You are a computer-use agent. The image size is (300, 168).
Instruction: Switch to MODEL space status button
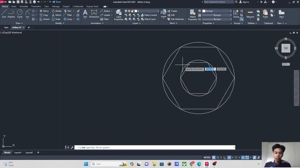[207, 158]
